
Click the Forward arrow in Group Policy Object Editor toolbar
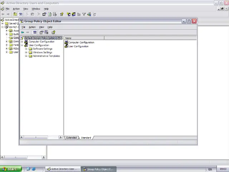coord(28,32)
